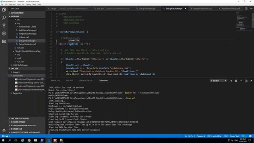Change language mode from PowerShell
The image size is (254, 143).
click(x=235, y=136)
